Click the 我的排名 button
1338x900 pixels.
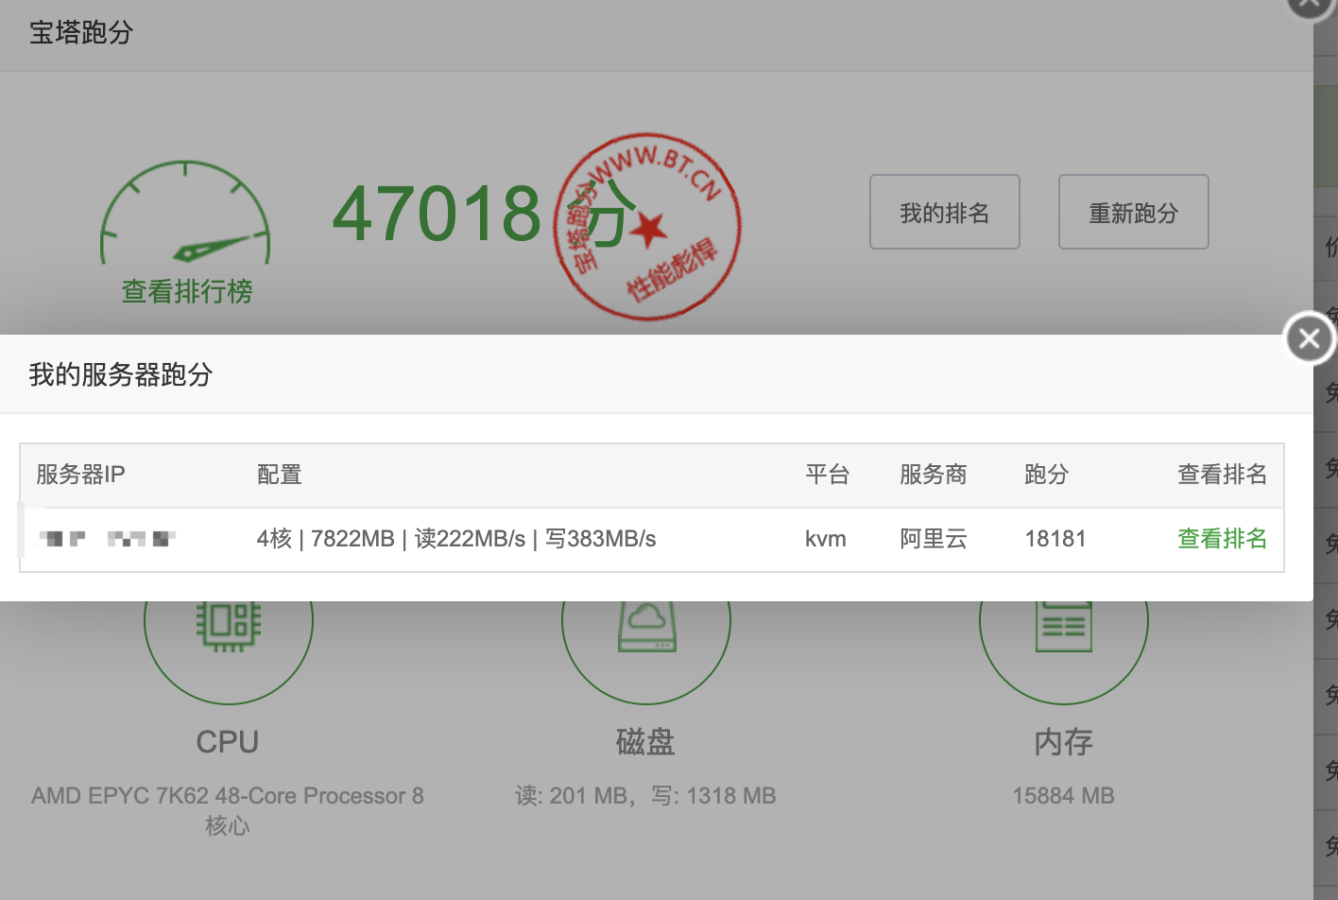(944, 212)
